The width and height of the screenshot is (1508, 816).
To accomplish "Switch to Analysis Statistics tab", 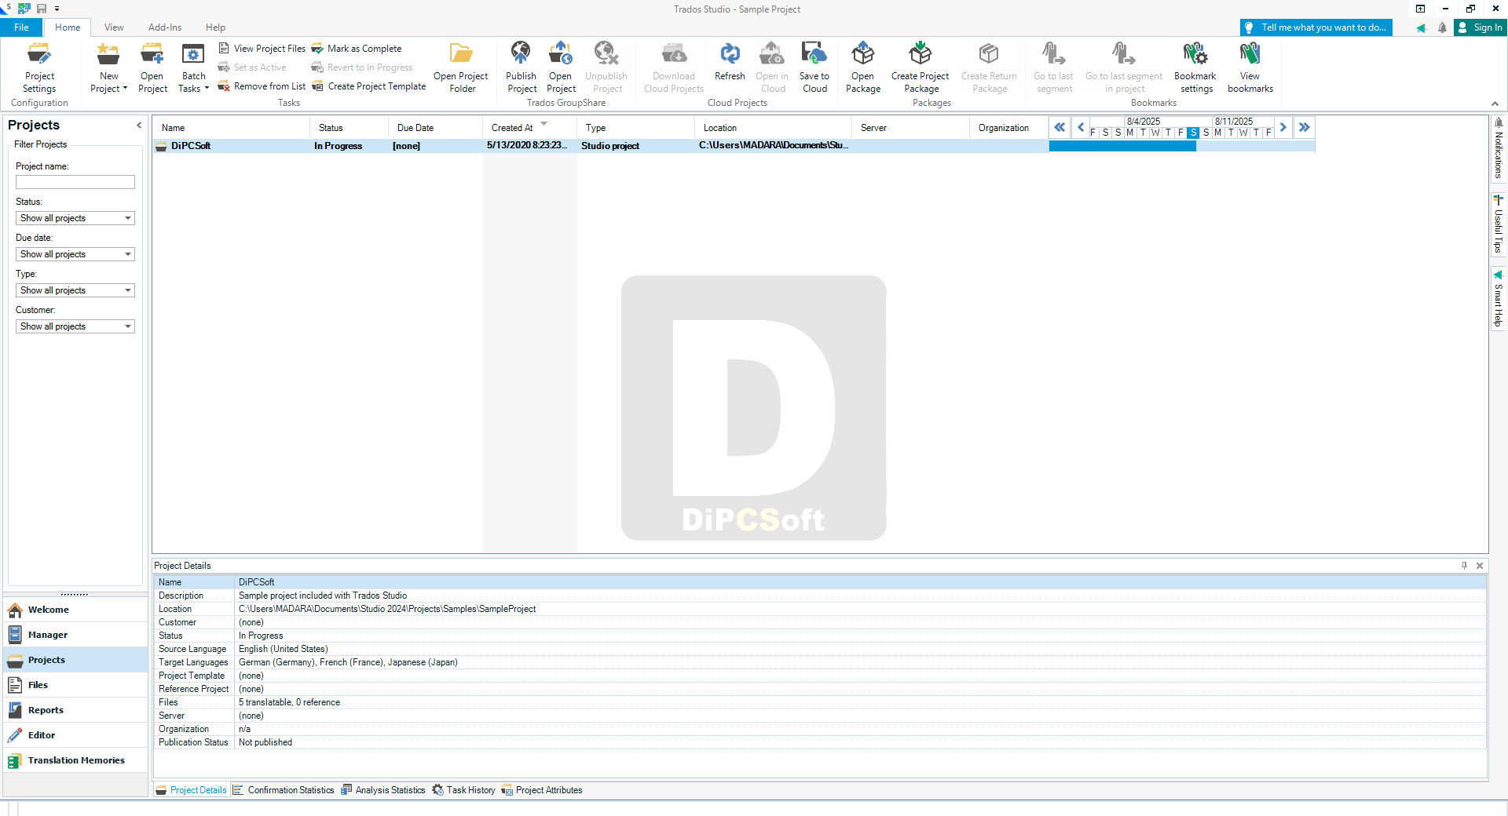I will point(383,790).
